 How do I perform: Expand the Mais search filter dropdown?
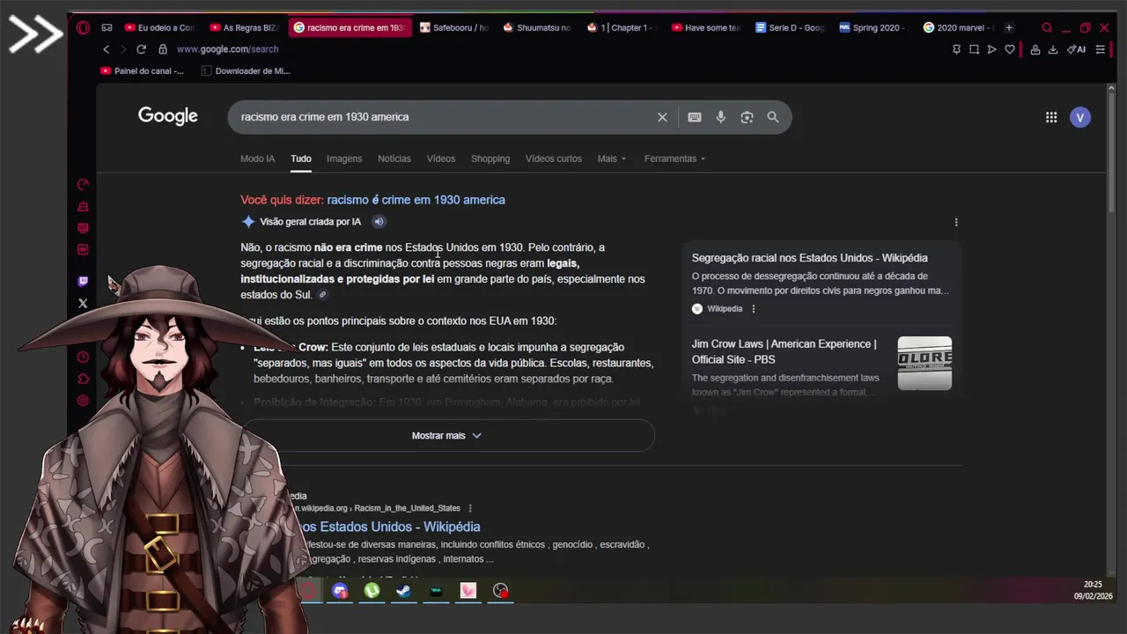tap(612, 158)
